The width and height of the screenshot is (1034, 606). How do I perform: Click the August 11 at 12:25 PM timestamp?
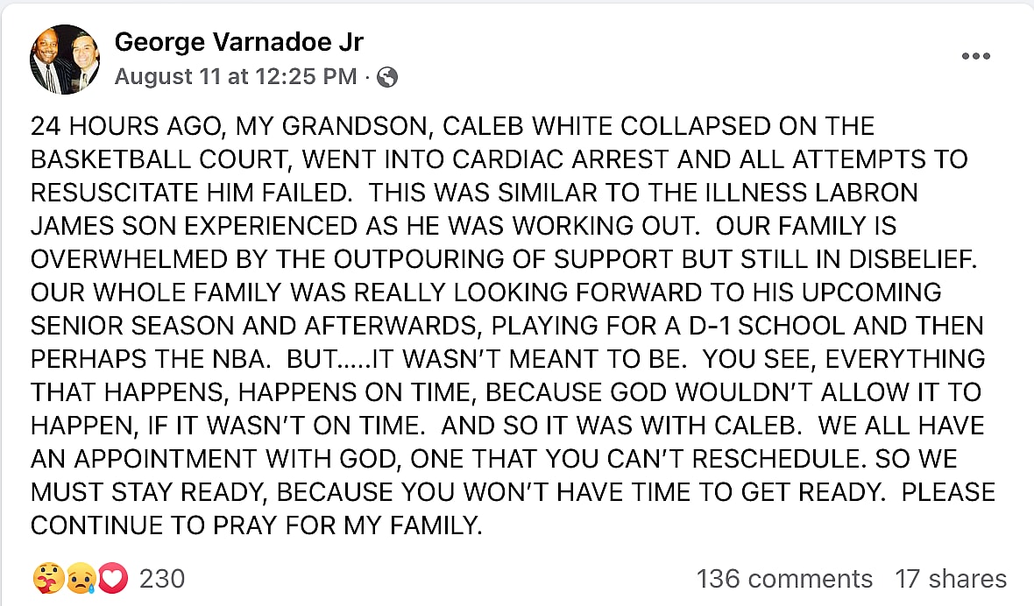pos(236,77)
